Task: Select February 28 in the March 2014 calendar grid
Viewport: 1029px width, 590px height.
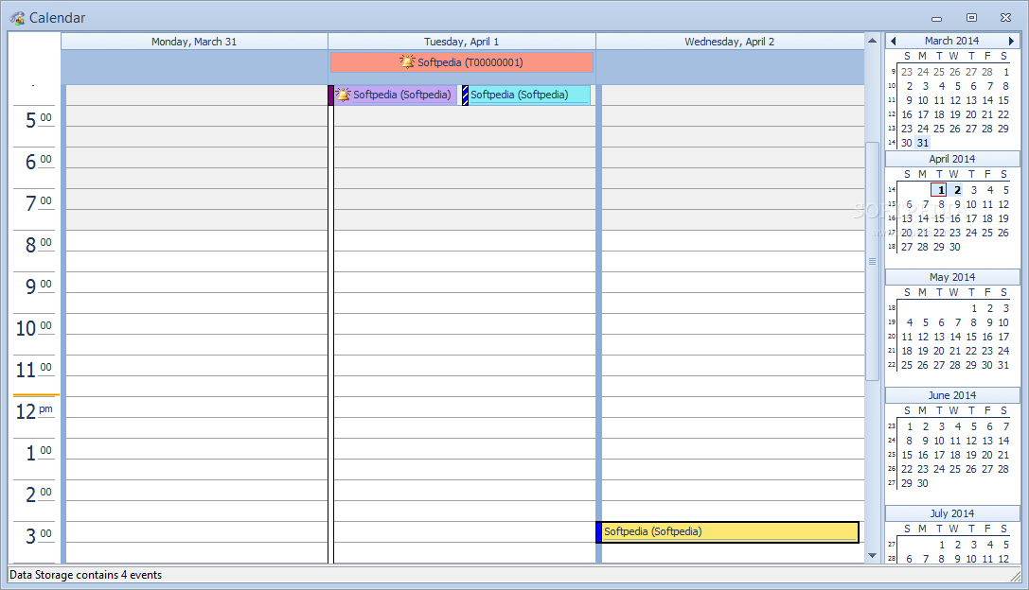Action: [x=987, y=72]
